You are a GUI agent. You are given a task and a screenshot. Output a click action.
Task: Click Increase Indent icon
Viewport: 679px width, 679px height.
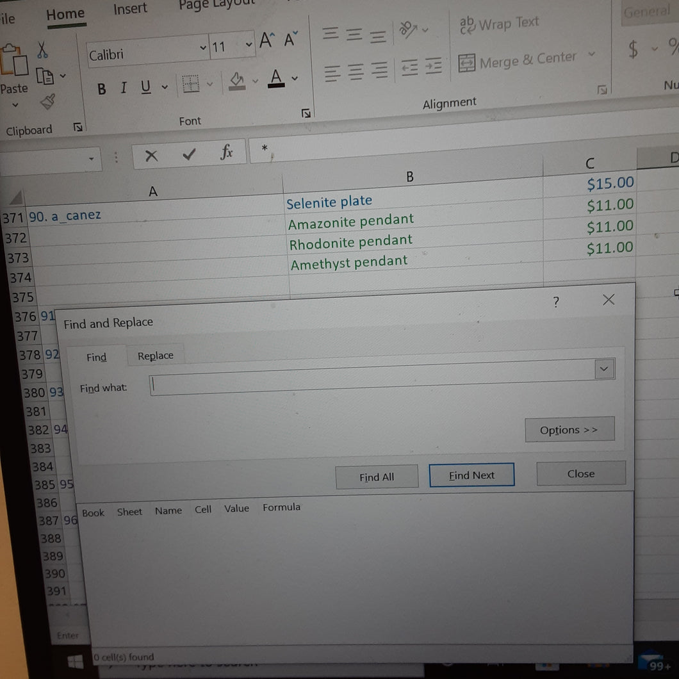(433, 66)
